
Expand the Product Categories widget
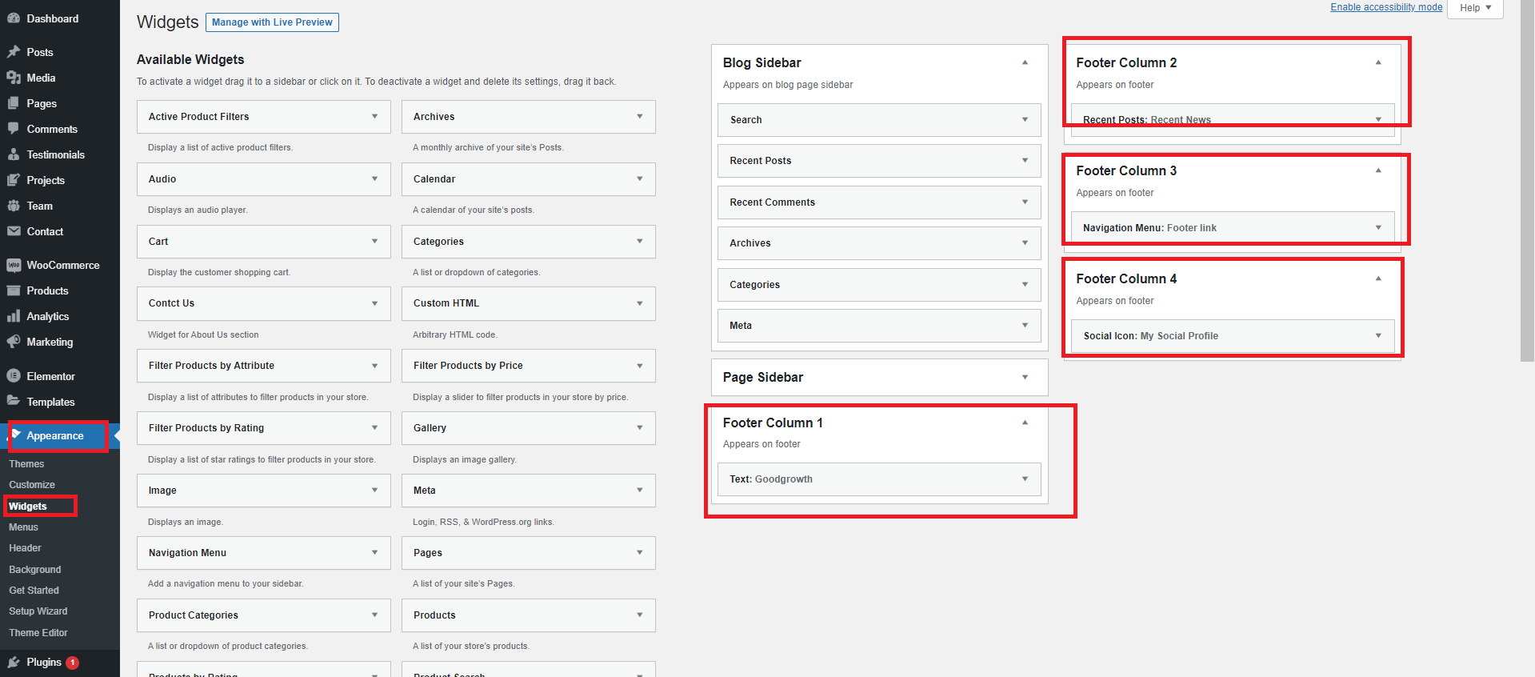tap(374, 615)
